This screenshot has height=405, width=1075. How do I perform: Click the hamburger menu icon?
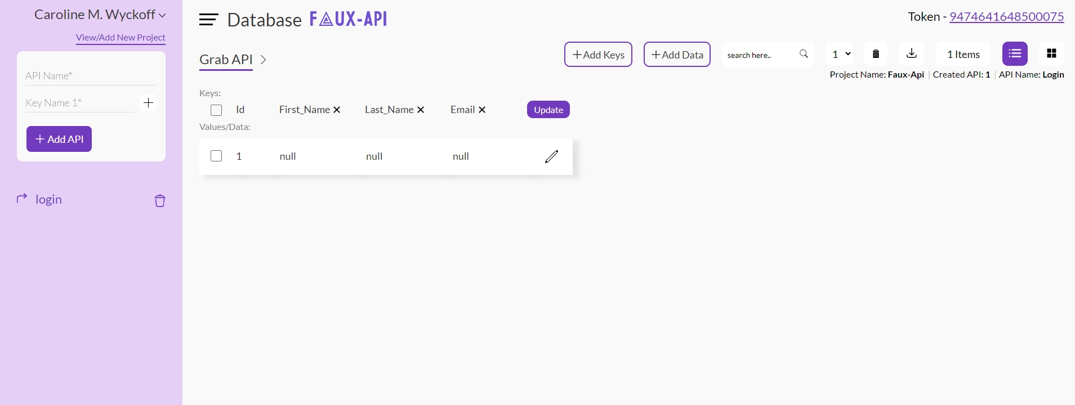pyautogui.click(x=208, y=20)
